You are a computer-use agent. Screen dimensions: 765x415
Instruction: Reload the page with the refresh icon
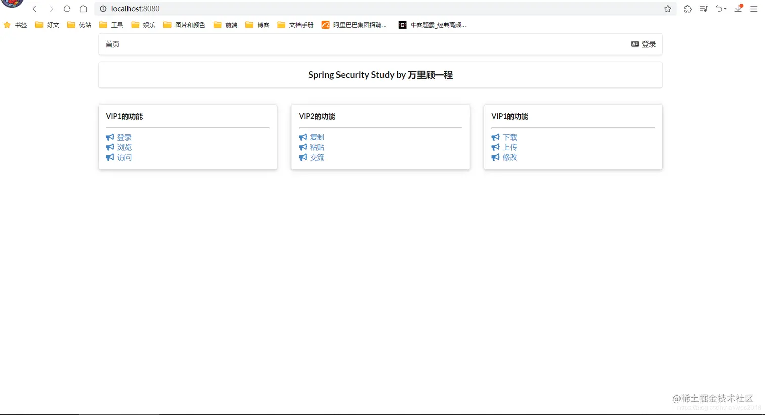(67, 9)
